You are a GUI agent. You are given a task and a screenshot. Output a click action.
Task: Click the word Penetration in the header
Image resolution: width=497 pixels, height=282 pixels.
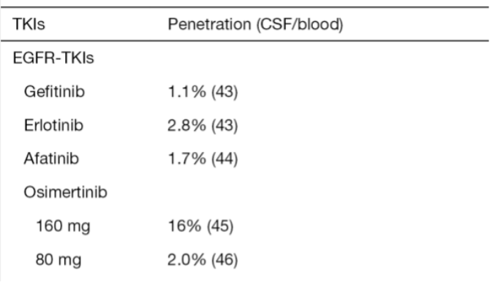pyautogui.click(x=210, y=24)
